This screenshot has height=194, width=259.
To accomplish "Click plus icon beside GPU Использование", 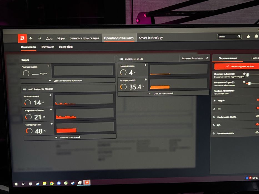I will (x=50, y=95).
